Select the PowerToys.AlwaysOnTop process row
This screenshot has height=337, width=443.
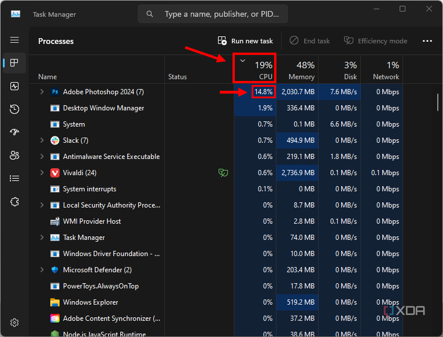(x=216, y=286)
